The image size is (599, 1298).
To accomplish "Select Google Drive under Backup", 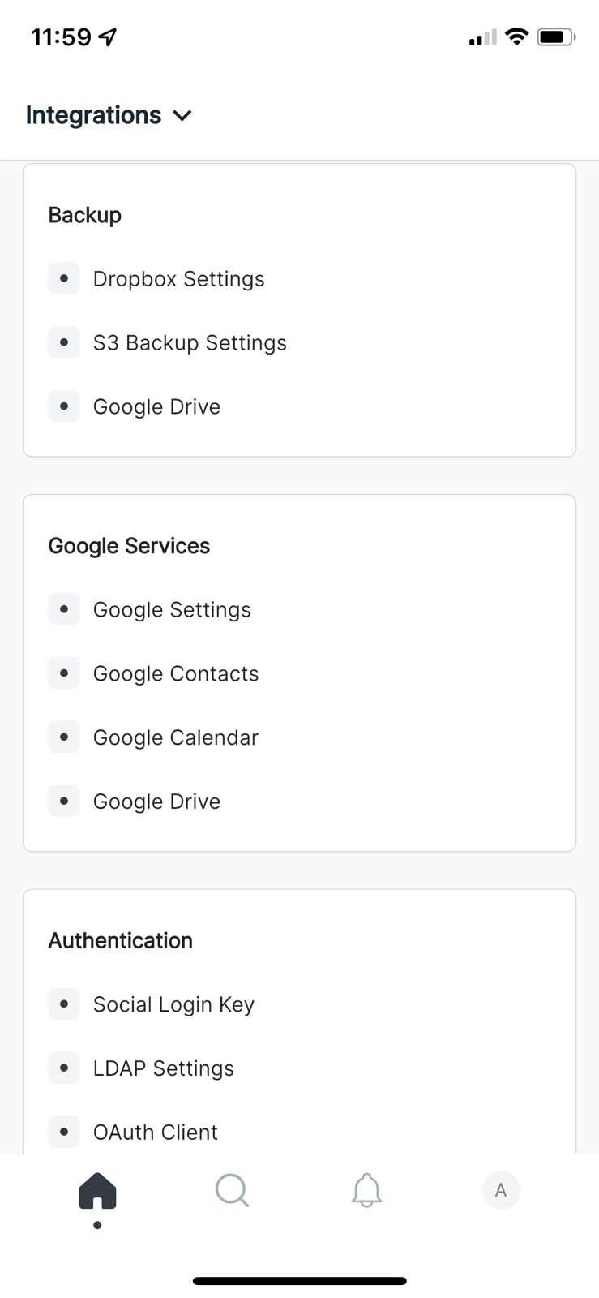I will [x=156, y=406].
